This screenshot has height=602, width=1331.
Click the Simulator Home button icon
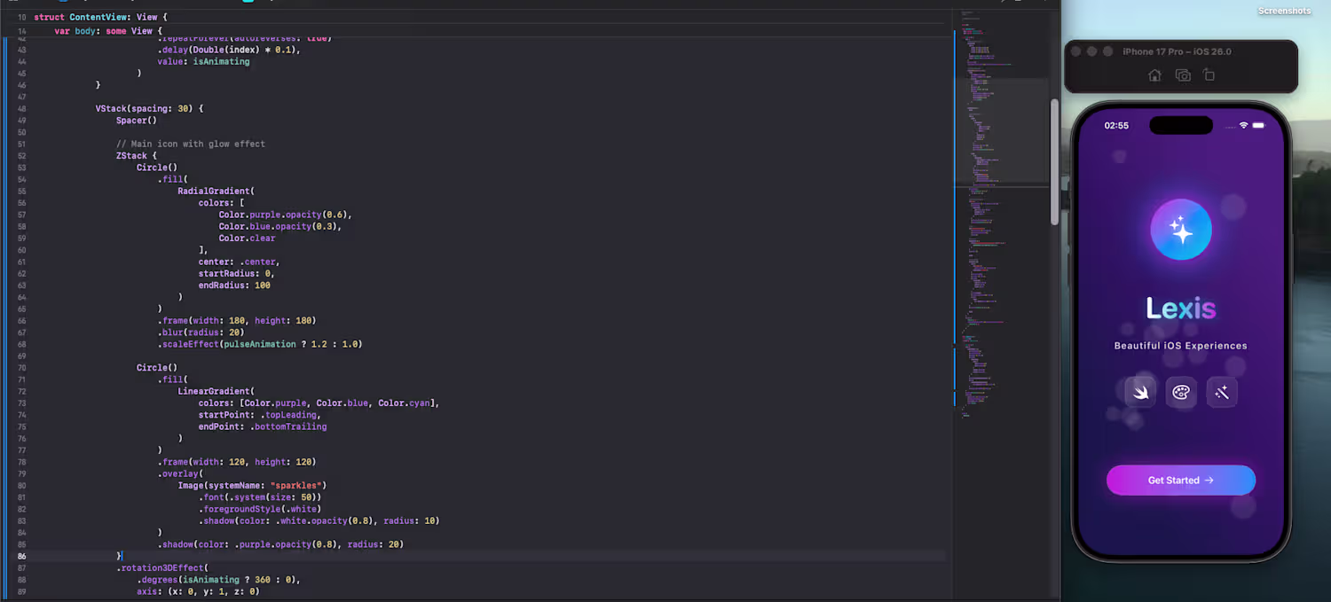click(1154, 75)
